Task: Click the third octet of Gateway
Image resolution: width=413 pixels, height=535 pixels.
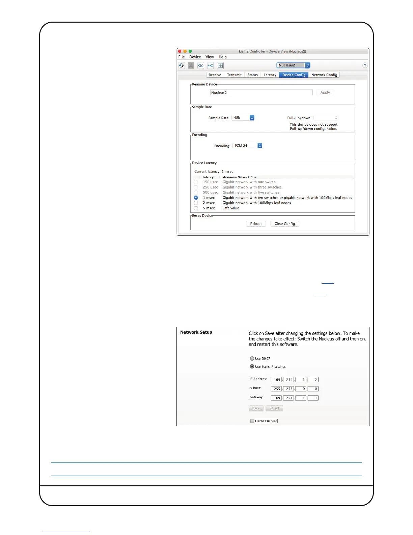Action: (301, 398)
